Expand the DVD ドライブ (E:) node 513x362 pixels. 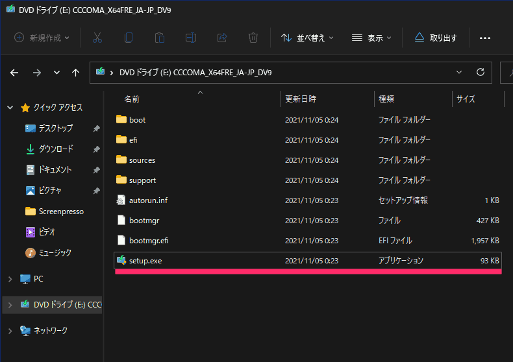pos(10,305)
